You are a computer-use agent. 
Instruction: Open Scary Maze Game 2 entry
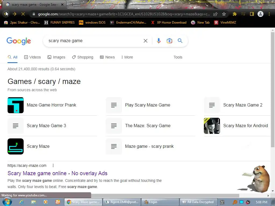coord(237,105)
